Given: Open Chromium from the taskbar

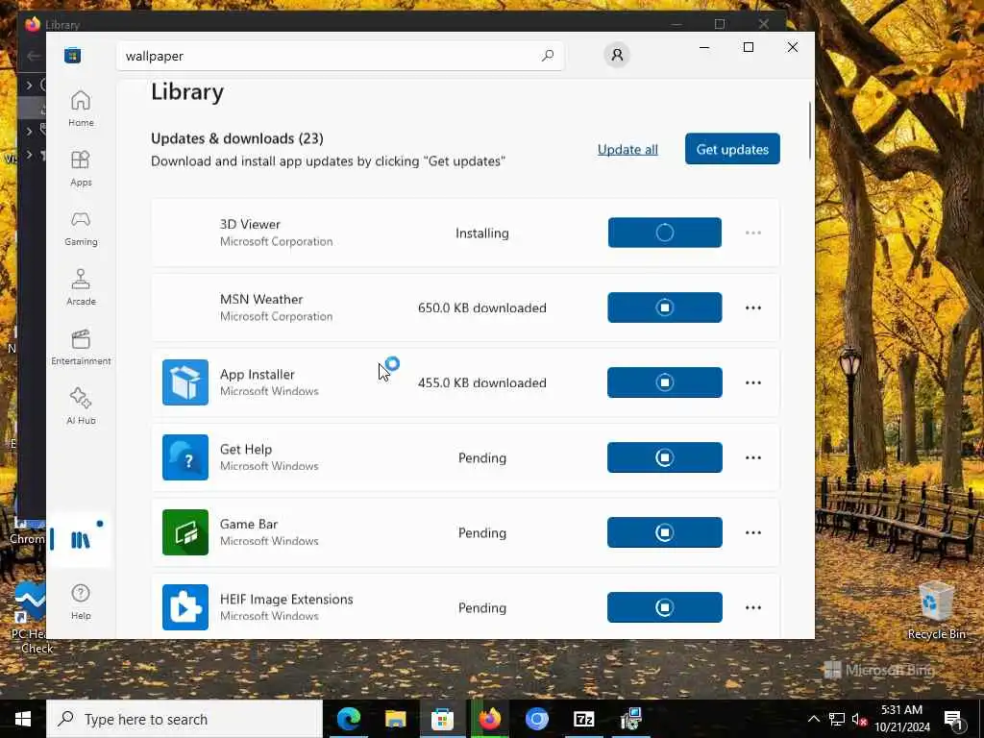Looking at the screenshot, I should [536, 719].
